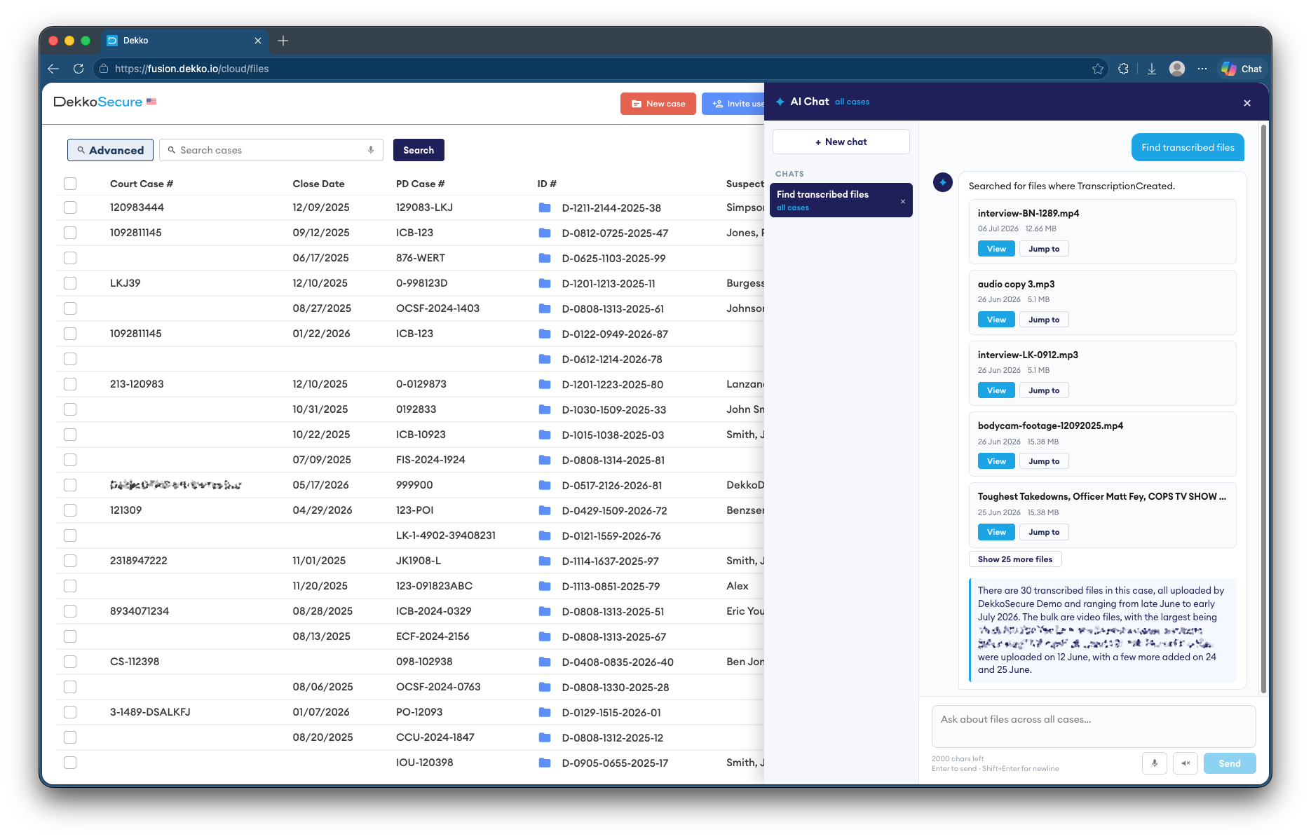Close the AI Chat panel
This screenshot has height=839, width=1311.
pos(1247,103)
